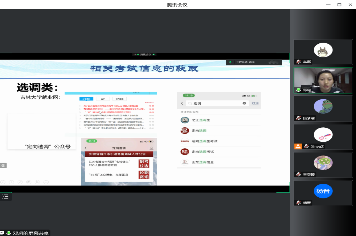
Task: Click the gray list icon on slide edge
Action: tap(3, 165)
